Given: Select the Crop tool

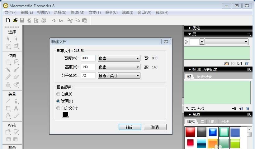Looking at the screenshot, I should coord(16,46).
